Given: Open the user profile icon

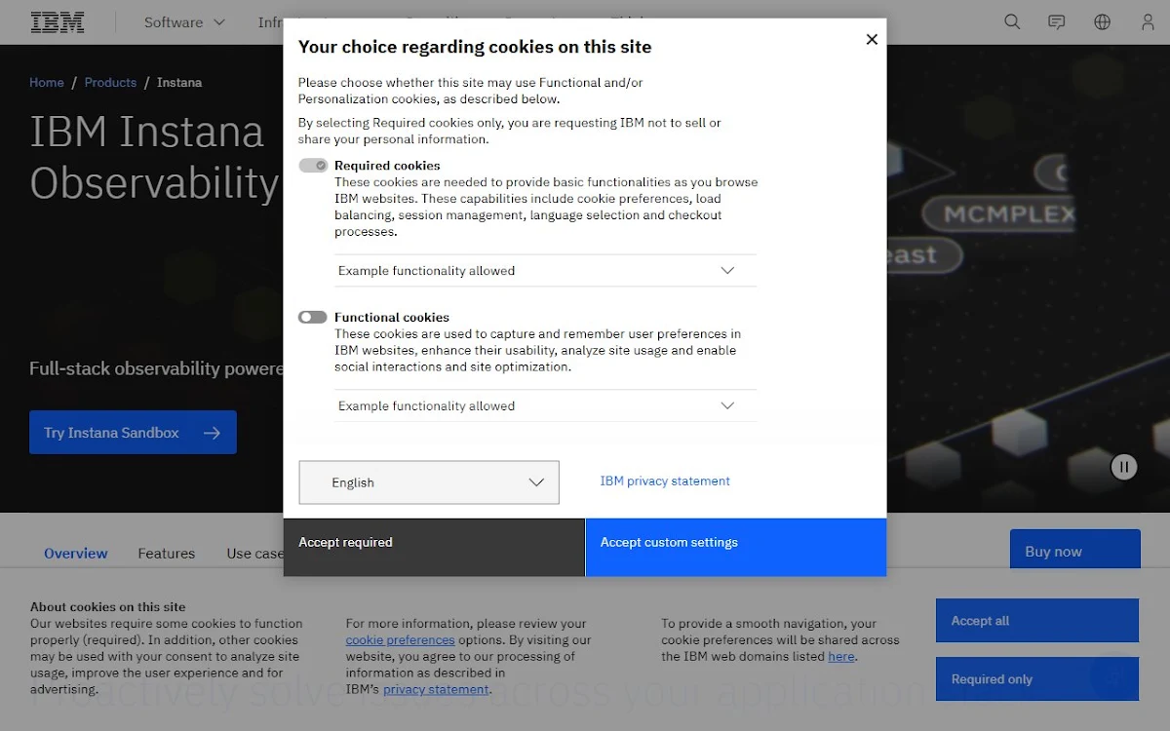Looking at the screenshot, I should (x=1148, y=21).
